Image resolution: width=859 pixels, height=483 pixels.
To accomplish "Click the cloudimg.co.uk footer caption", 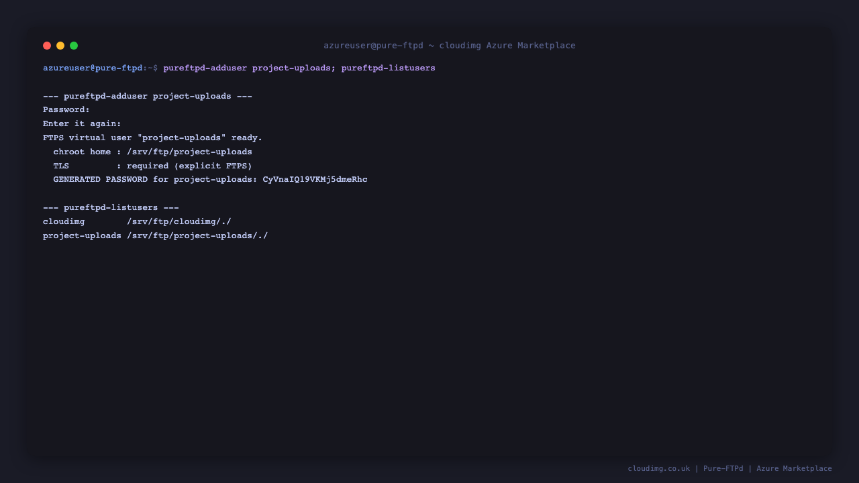I will [730, 468].
